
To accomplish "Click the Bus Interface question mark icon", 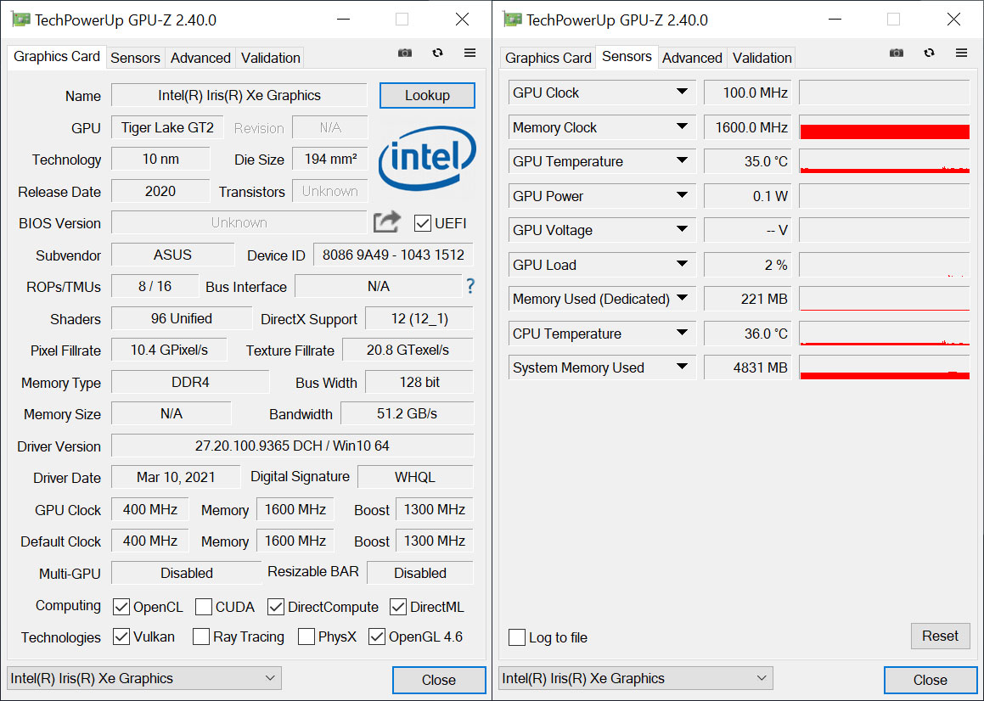I will click(x=470, y=286).
